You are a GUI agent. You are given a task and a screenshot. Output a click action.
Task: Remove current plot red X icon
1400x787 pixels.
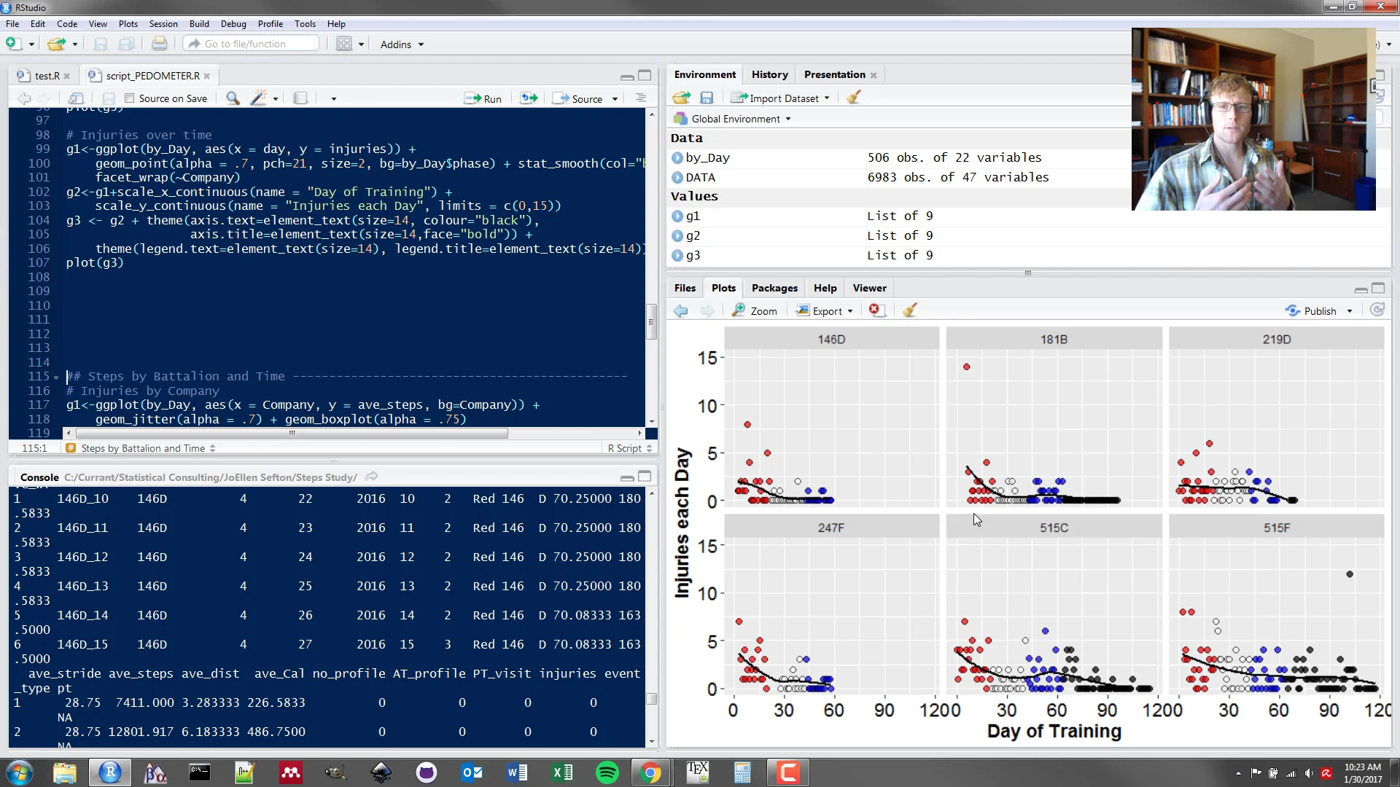click(876, 310)
